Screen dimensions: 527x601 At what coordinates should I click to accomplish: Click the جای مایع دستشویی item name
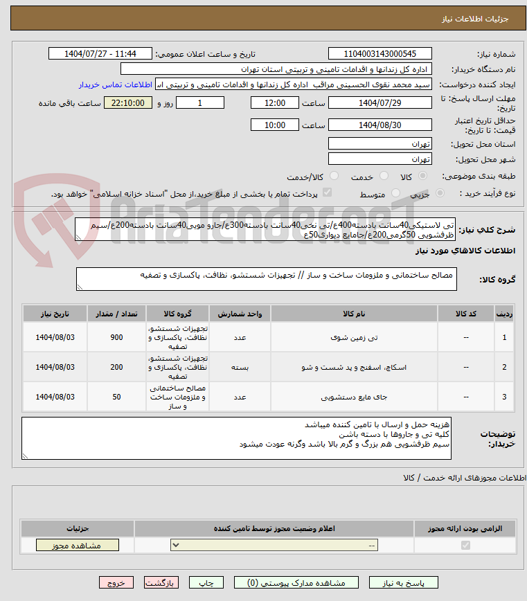(354, 397)
